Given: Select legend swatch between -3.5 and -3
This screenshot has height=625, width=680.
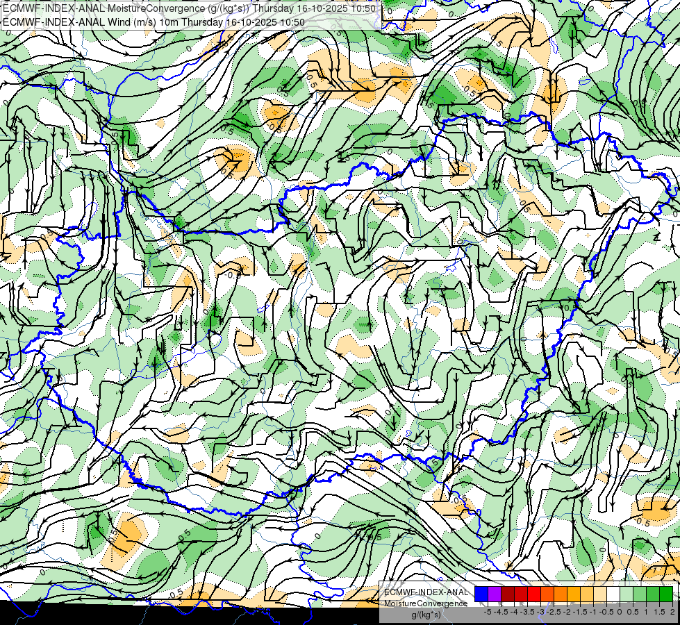Looking at the screenshot, I should [534, 594].
